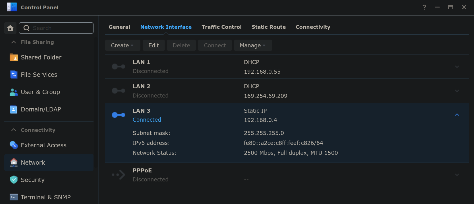Expand LAN 2 interface details
Viewport: 474px width, 204px height.
[457, 91]
